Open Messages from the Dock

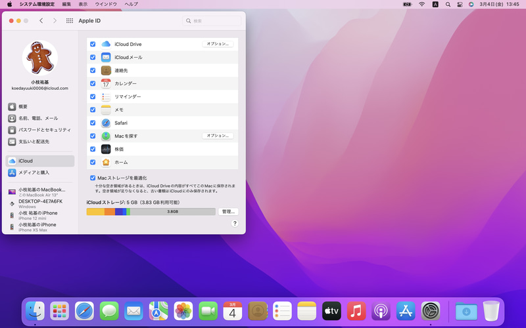click(x=109, y=311)
